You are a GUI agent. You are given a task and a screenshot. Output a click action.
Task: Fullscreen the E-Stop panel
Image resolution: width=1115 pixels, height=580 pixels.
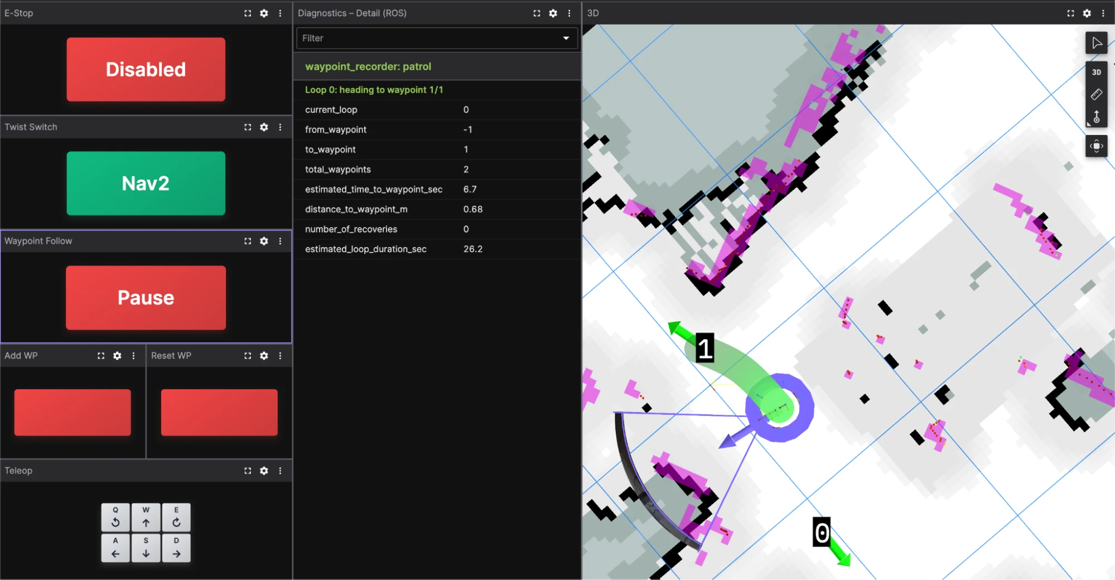248,13
